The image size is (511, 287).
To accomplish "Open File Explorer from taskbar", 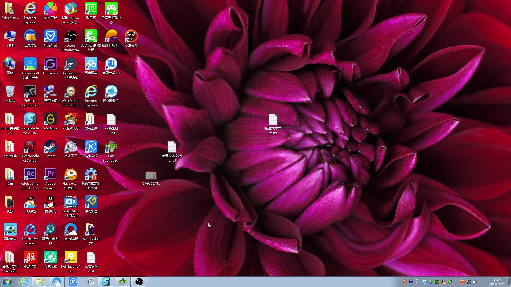I will tap(40, 282).
